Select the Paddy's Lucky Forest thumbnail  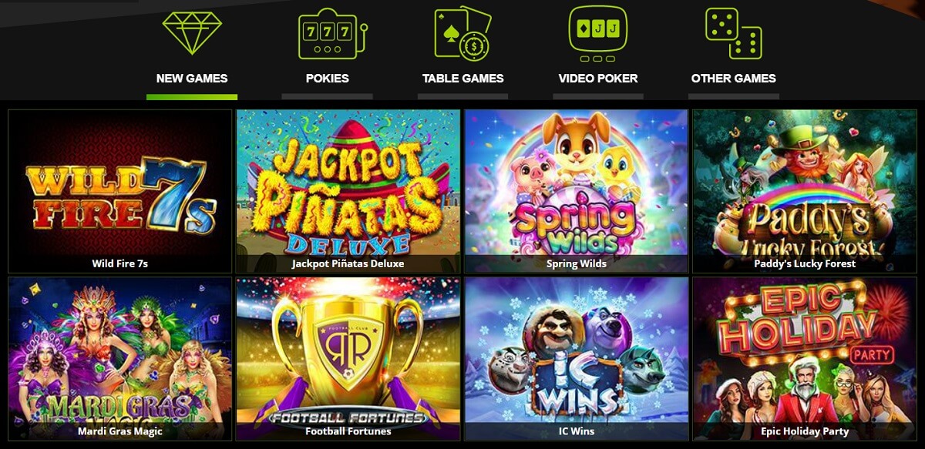[805, 191]
